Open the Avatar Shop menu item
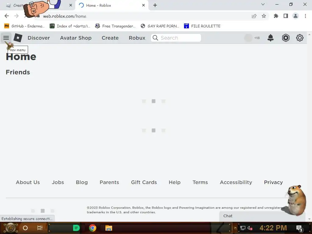This screenshot has width=312, height=234. click(76, 38)
